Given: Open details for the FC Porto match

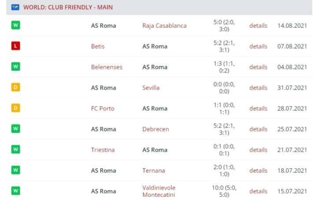Looking at the screenshot, I should [258, 108].
